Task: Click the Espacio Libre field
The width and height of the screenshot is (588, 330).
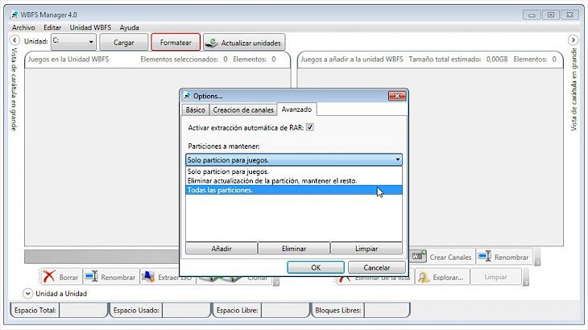Action: pyautogui.click(x=285, y=310)
